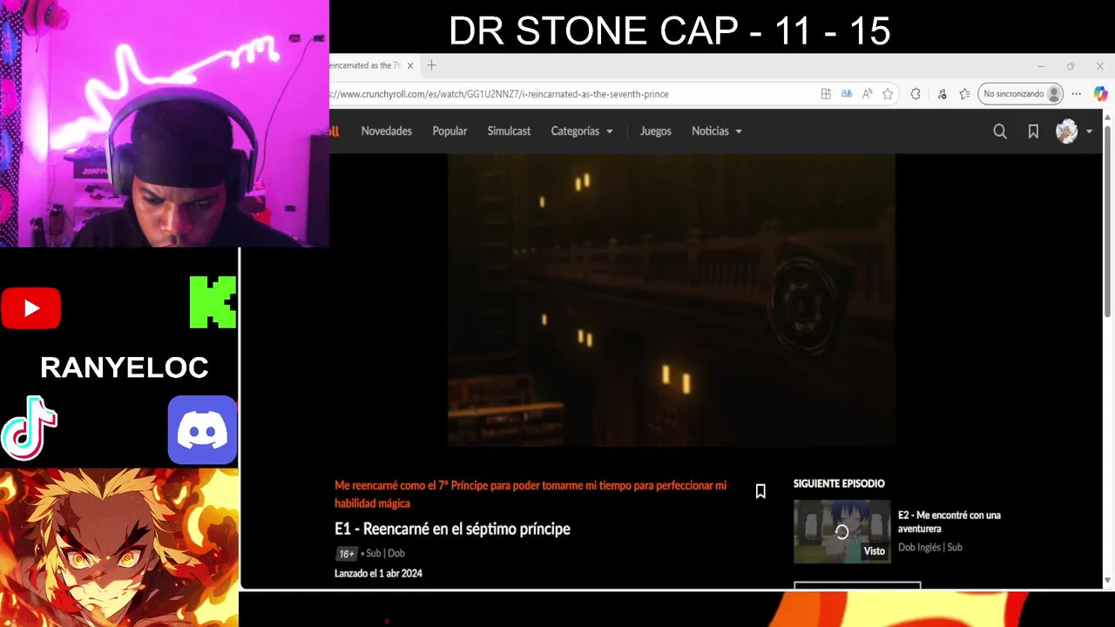
Task: Open the Juegos menu item
Action: (656, 131)
